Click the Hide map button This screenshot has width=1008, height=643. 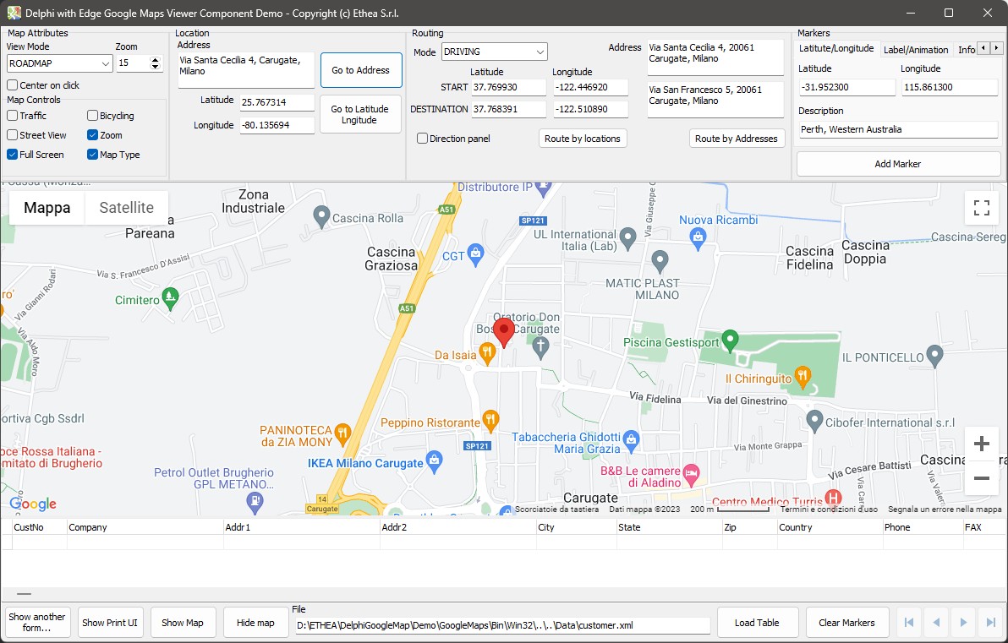(255, 623)
